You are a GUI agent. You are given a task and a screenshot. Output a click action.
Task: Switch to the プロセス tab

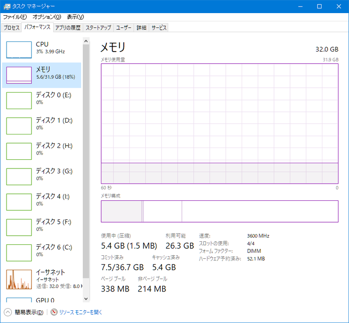(x=12, y=27)
